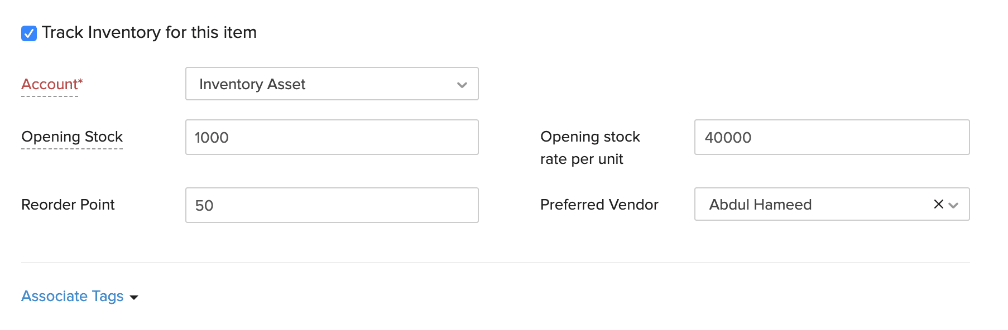Click the horizontal divider above Associate Tags

(x=496, y=263)
